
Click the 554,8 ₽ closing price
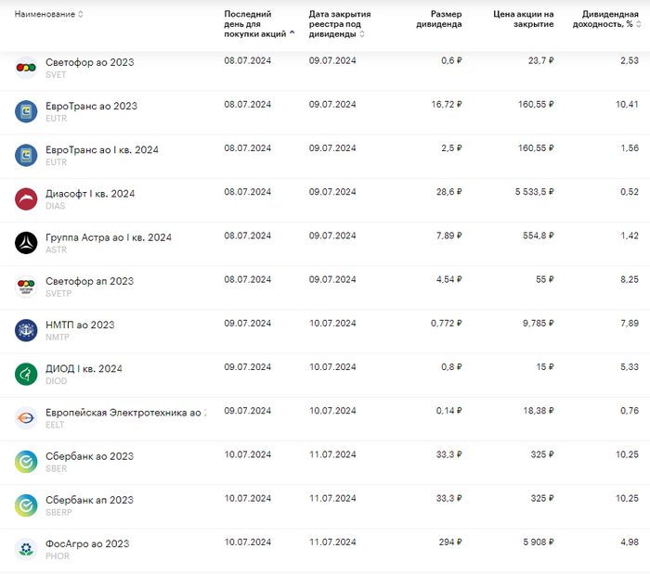coord(538,236)
